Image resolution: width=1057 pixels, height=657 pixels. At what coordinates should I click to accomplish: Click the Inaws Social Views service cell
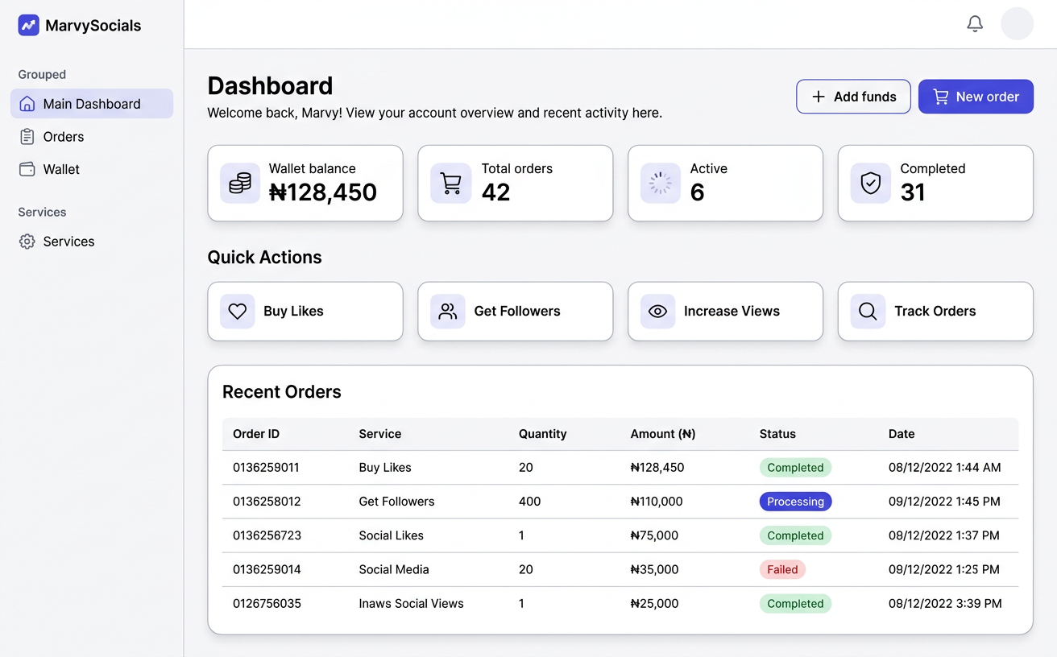(411, 604)
